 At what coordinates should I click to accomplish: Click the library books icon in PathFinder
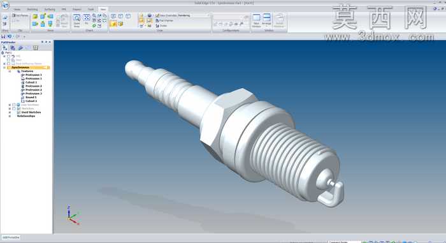(36, 48)
